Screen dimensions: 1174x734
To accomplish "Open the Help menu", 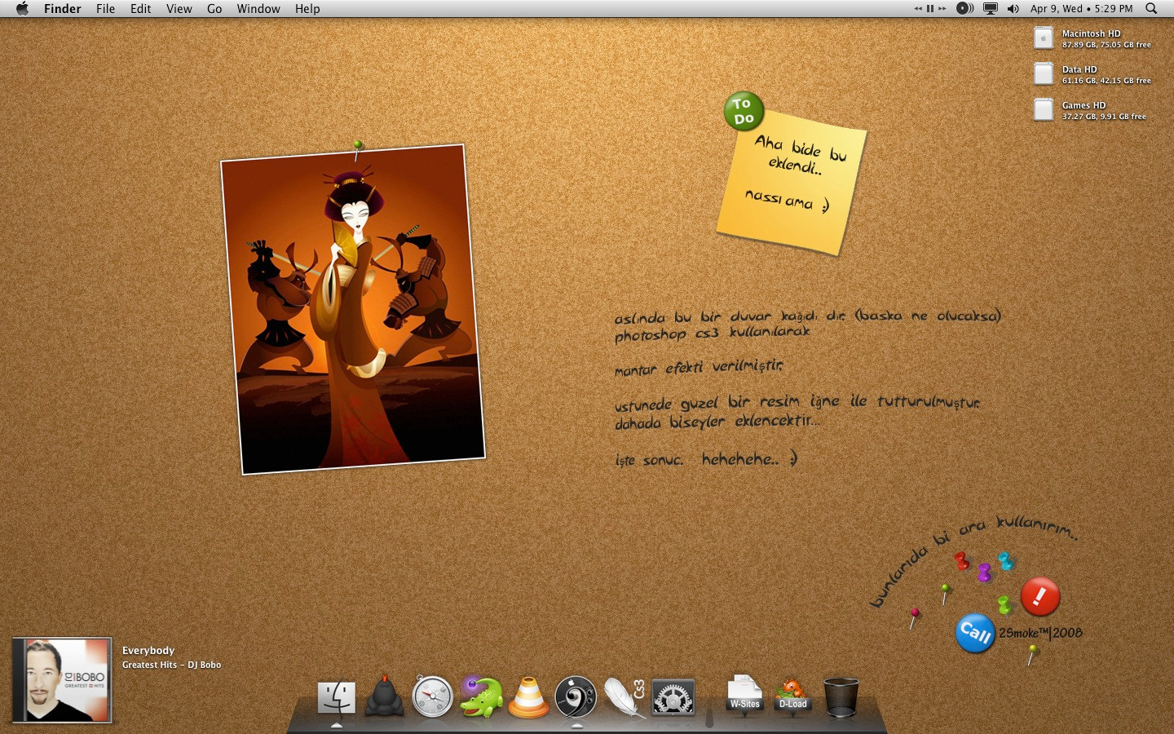I will (307, 9).
